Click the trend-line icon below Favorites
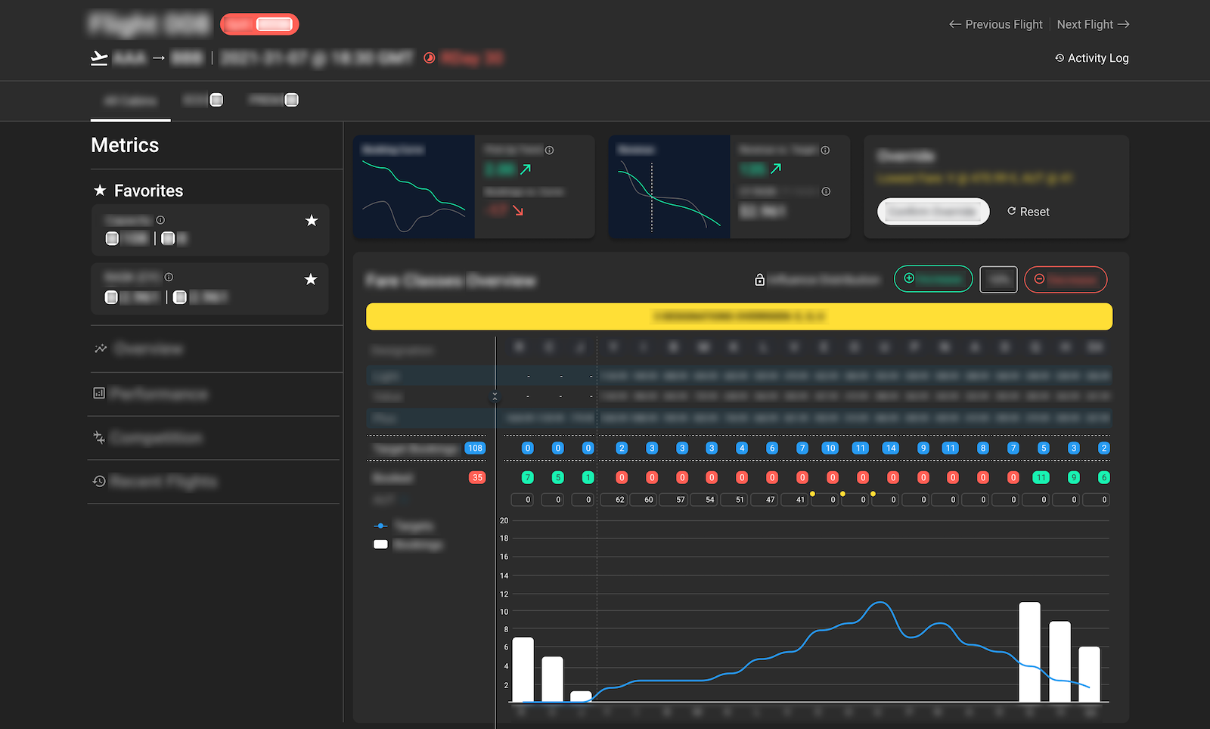This screenshot has height=729, width=1210. point(100,349)
